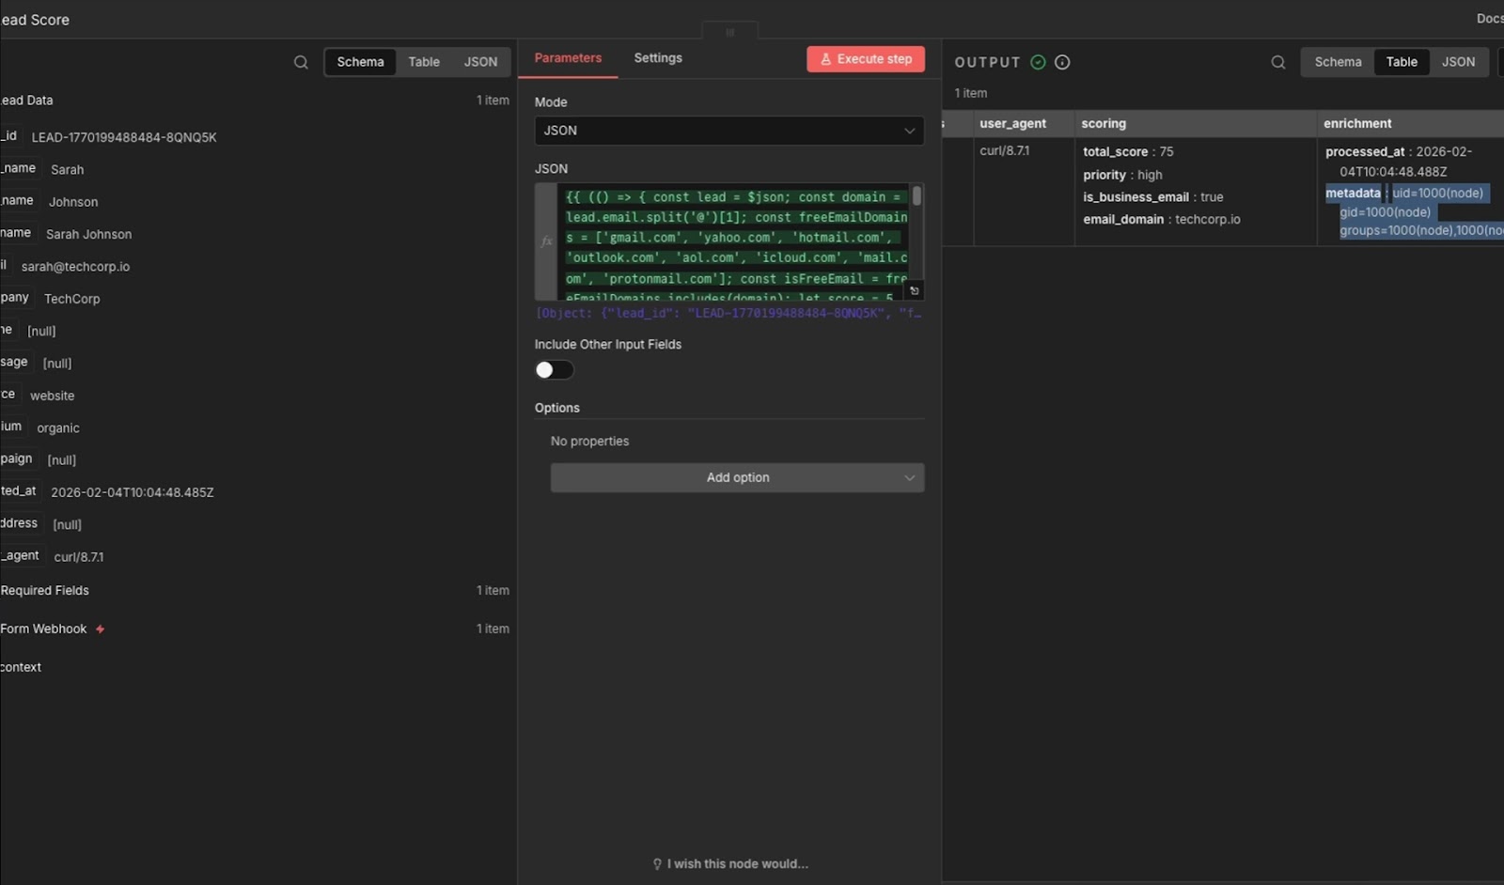Click the info icon next to OUTPUT
This screenshot has width=1504, height=885.
pyautogui.click(x=1062, y=62)
